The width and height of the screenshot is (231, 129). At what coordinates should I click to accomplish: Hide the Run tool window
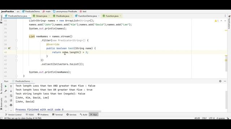pyautogui.click(x=225, y=81)
